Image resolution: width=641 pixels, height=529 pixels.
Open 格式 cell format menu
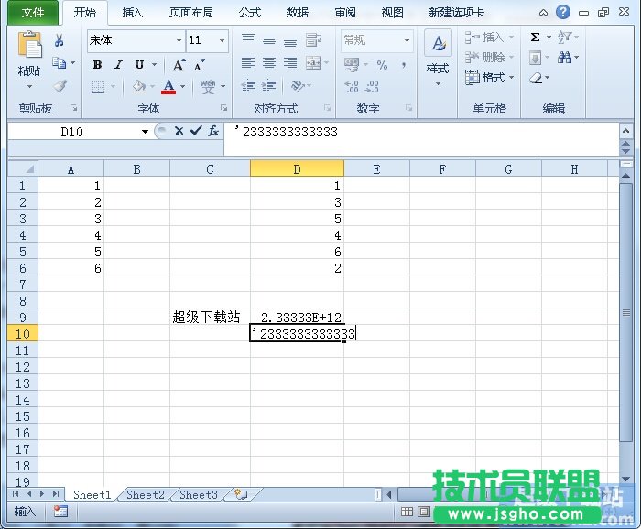tap(490, 77)
